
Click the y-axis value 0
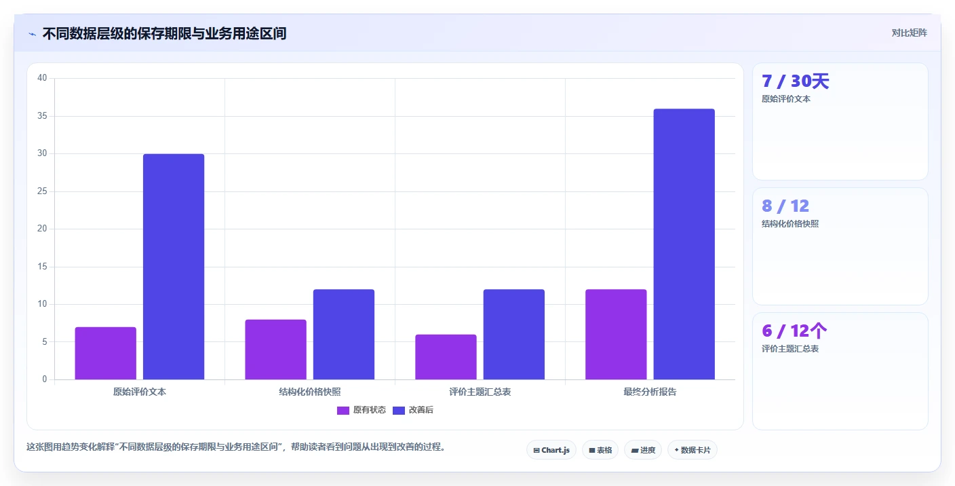pos(45,379)
